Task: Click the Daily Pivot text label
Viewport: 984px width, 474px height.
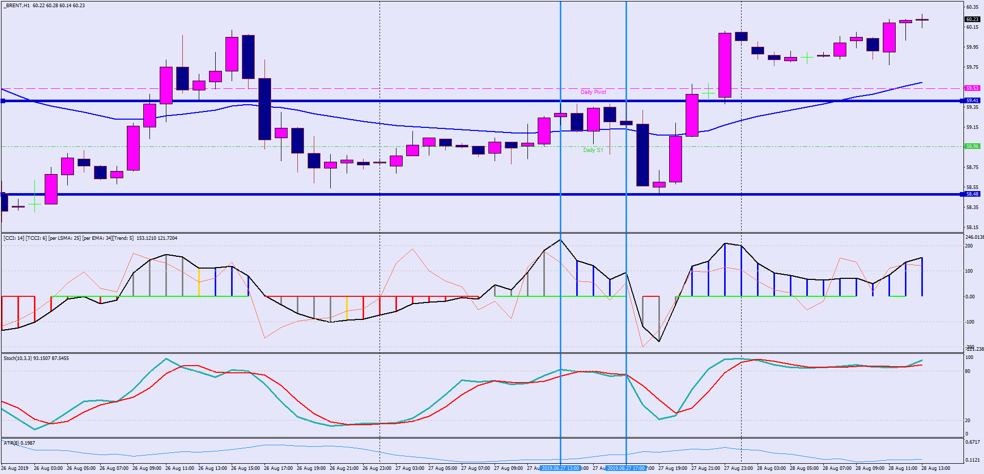Action: tap(593, 92)
